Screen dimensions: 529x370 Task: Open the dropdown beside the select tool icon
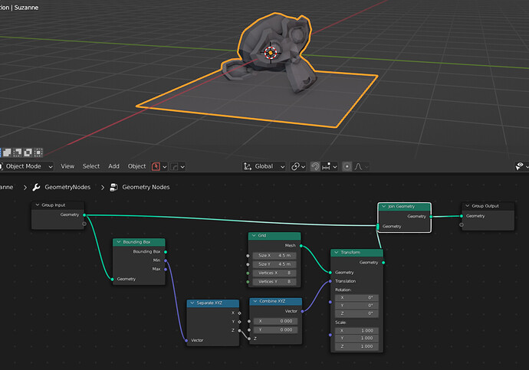click(165, 167)
